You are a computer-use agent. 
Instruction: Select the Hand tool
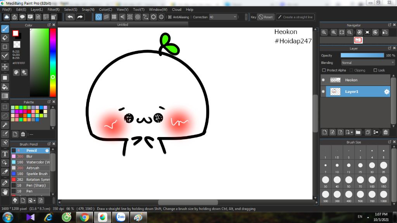tap(5, 192)
